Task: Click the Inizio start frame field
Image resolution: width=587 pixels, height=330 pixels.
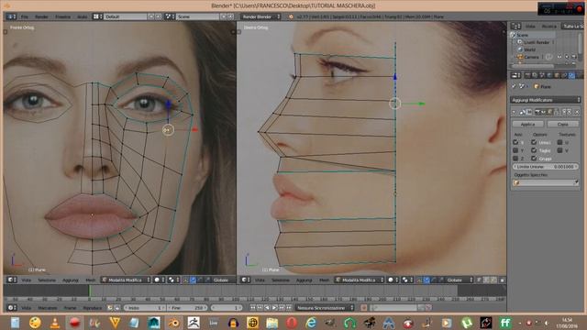Action: (x=145, y=308)
